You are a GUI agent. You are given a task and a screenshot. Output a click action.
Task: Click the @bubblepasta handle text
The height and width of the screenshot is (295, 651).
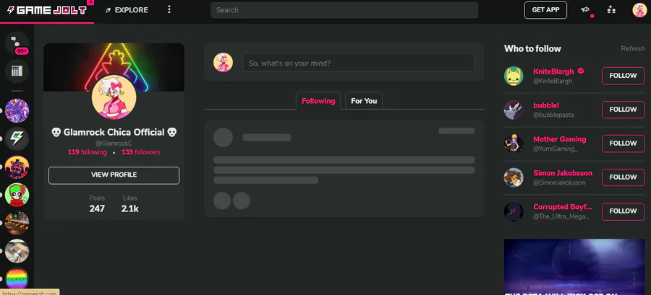pyautogui.click(x=553, y=115)
